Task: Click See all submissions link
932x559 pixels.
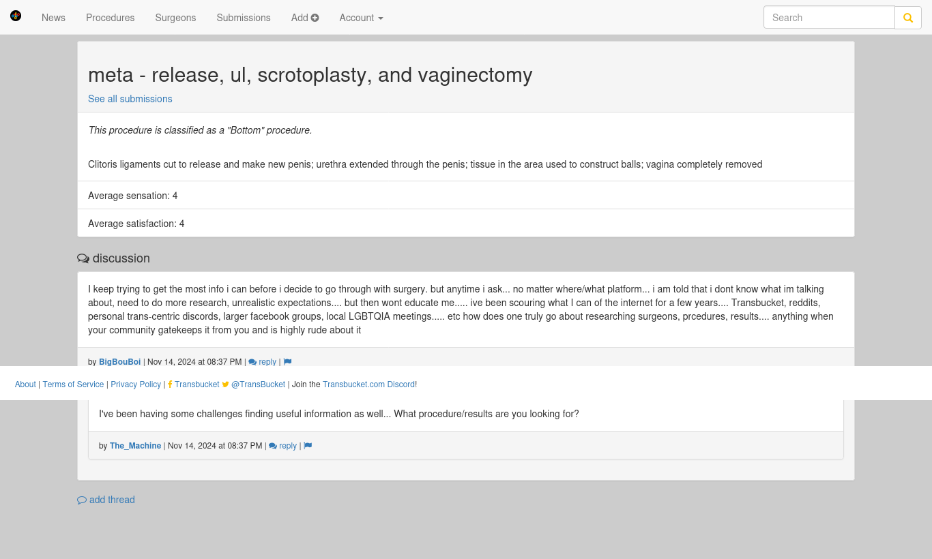Action: coord(130,99)
